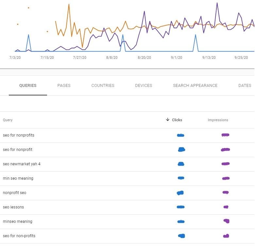This screenshot has width=255, height=247.
Task: Switch to the Countries tab
Action: pyautogui.click(x=103, y=86)
